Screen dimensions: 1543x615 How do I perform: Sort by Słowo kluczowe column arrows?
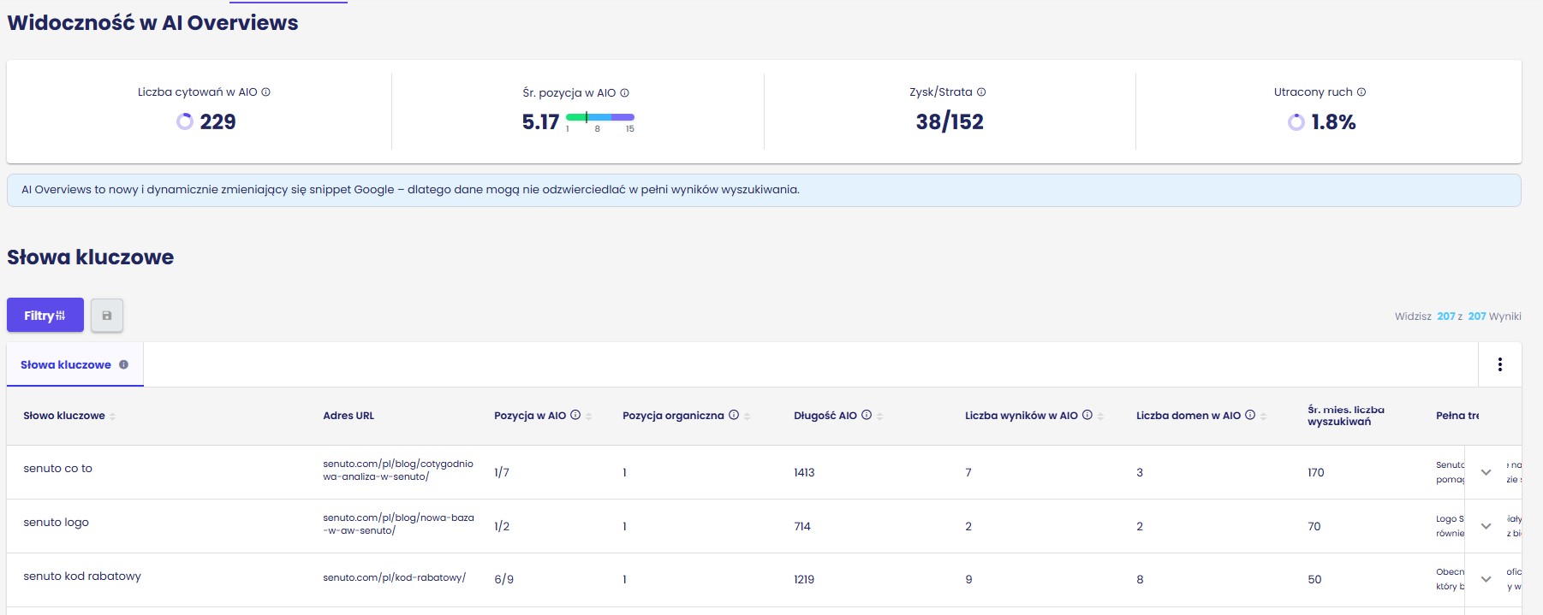pyautogui.click(x=112, y=417)
